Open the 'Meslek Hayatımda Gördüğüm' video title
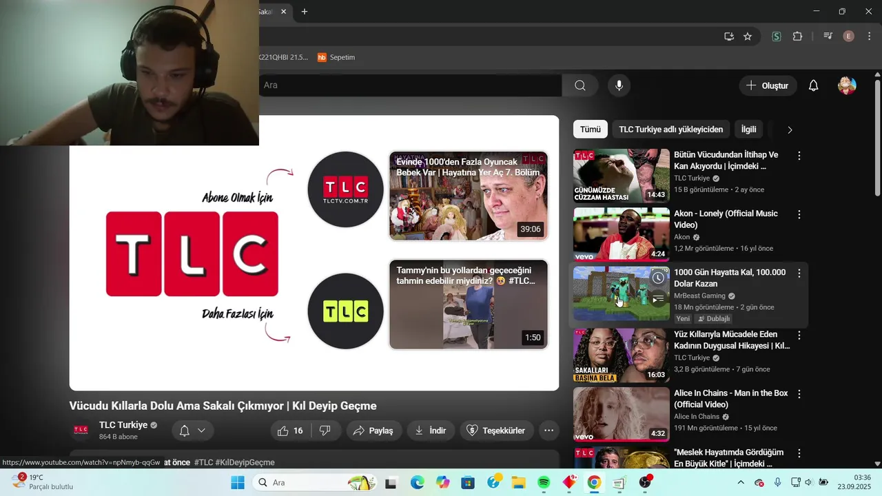 point(729,458)
